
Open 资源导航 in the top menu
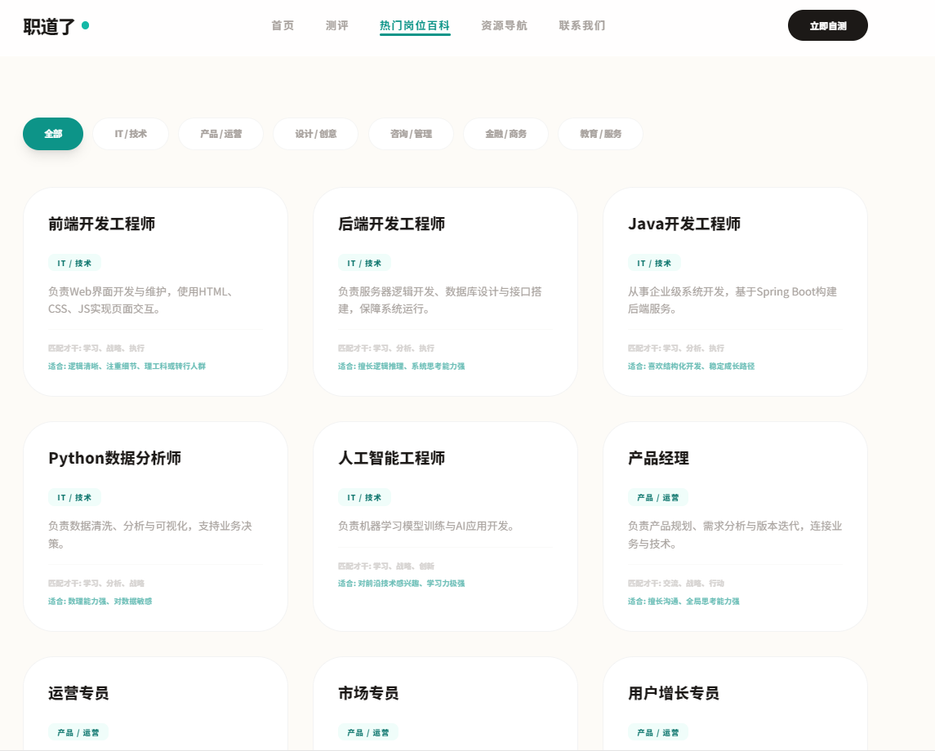click(504, 25)
